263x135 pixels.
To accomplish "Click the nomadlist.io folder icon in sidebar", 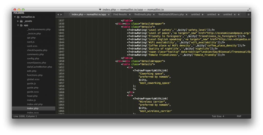I will (x=18, y=17).
